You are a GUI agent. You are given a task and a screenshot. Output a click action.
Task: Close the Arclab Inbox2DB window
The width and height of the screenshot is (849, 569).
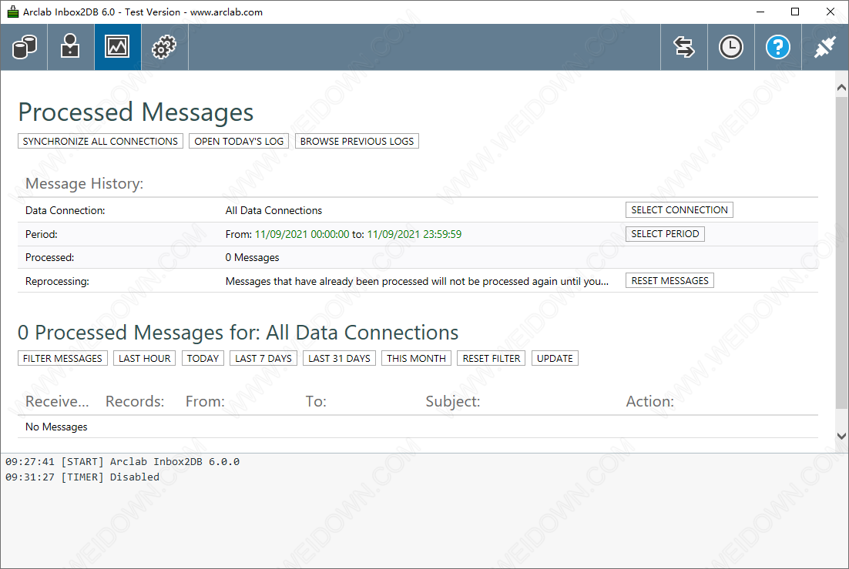830,12
